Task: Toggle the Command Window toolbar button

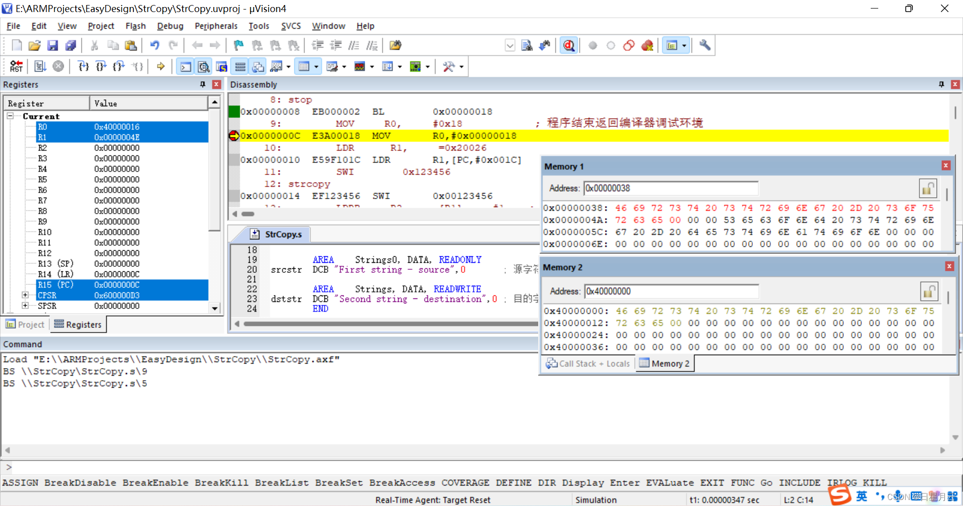Action: pos(185,66)
